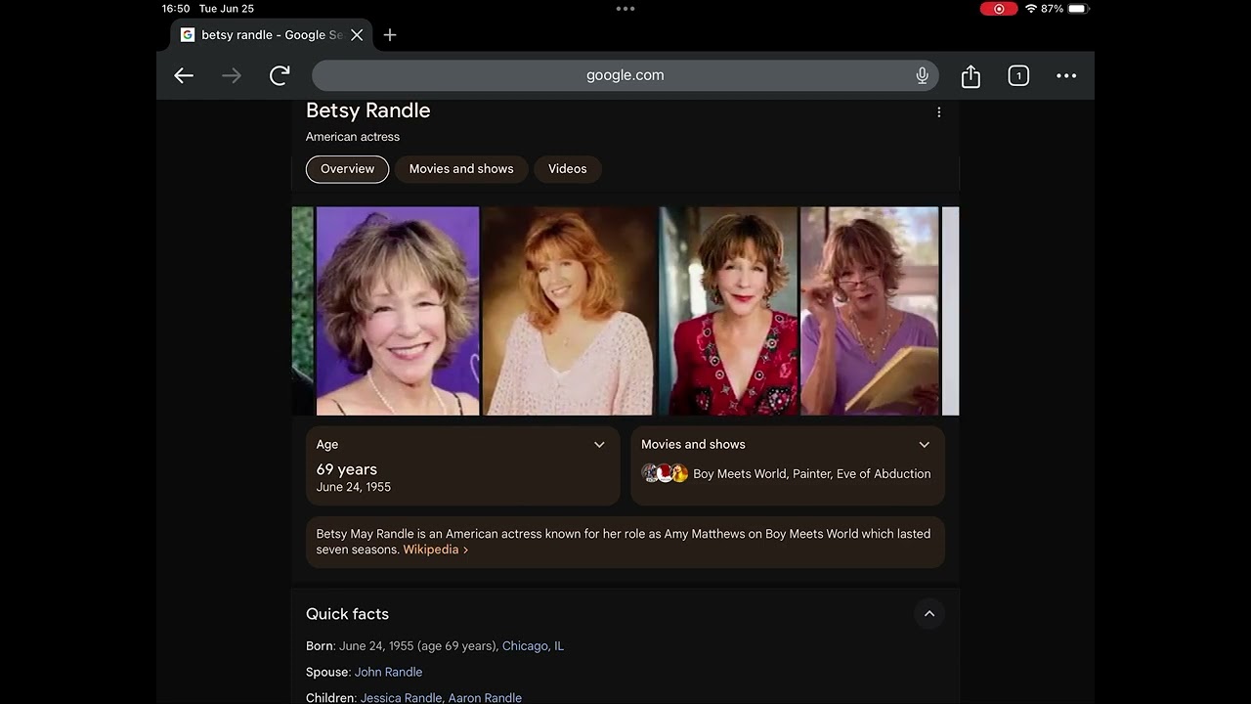Viewport: 1251px width, 704px height.
Task: Open the Jessica Randle link
Action: [401, 698]
